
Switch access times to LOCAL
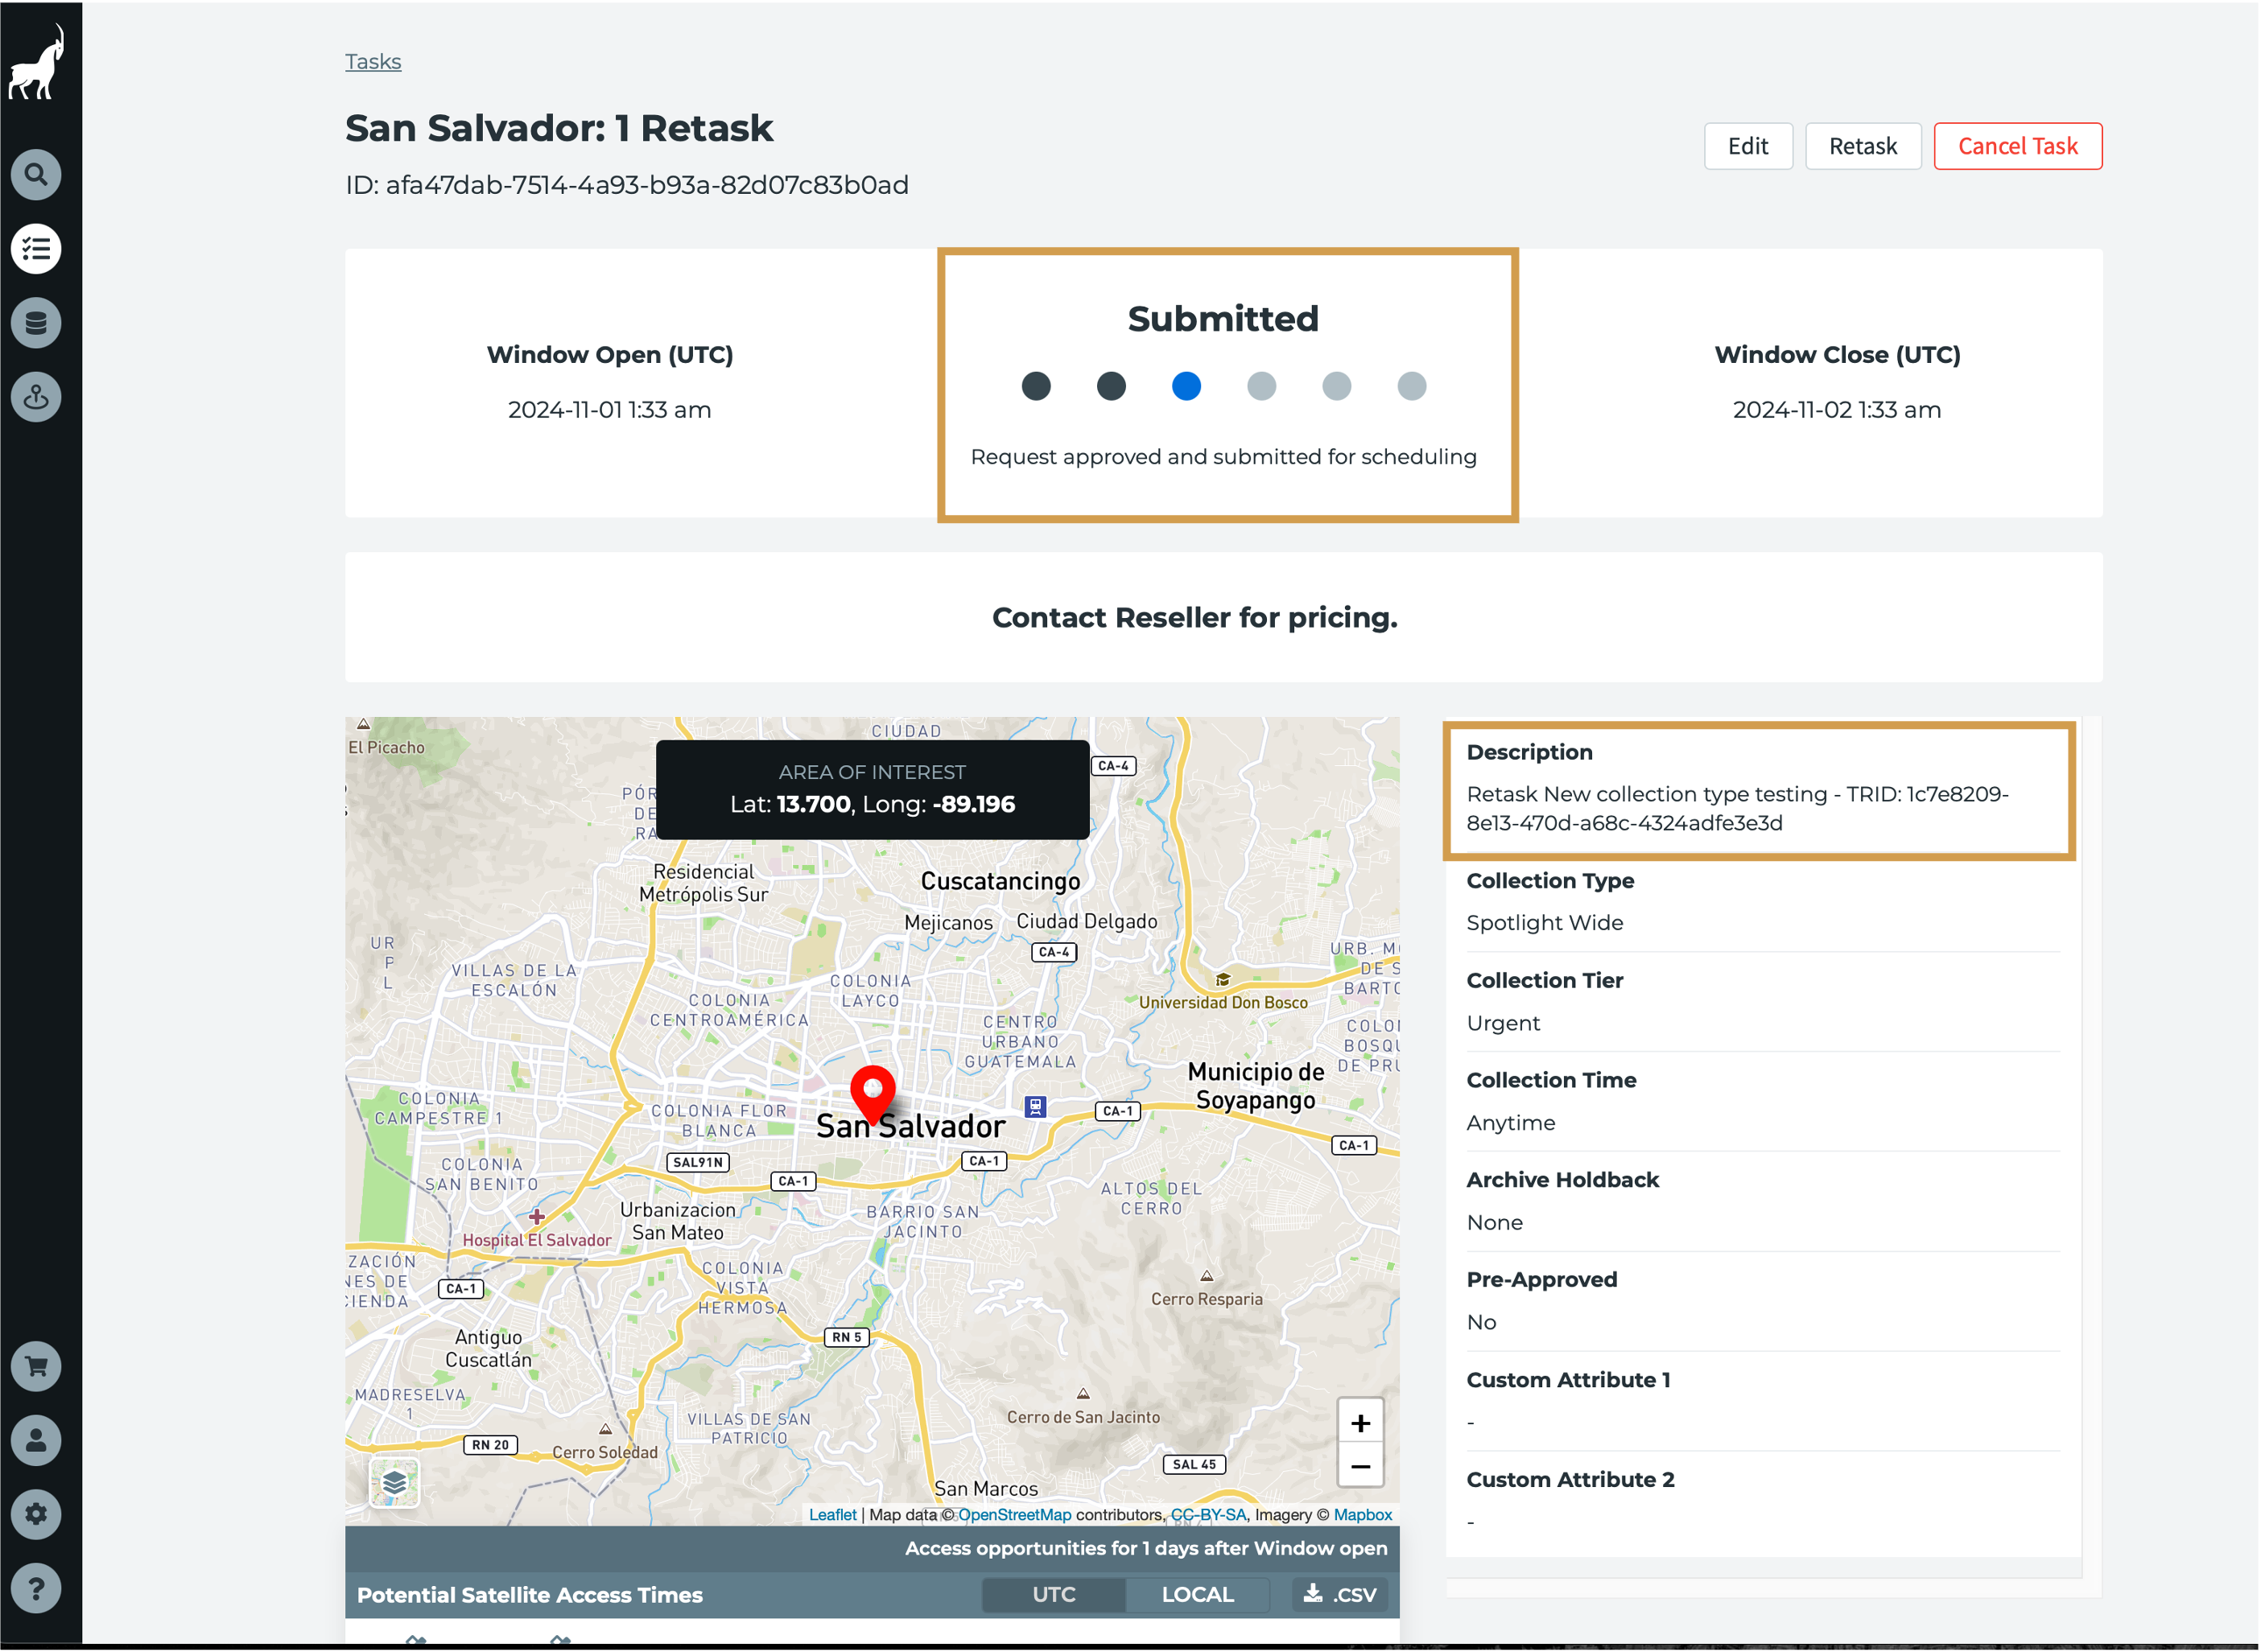(1198, 1595)
